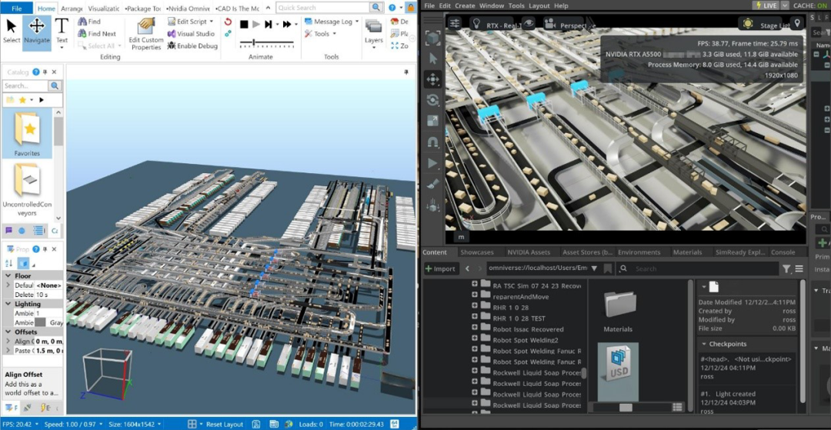Viewport: 831px width, 430px height.
Task: Open the Create menu in Omniverse
Action: click(x=464, y=6)
